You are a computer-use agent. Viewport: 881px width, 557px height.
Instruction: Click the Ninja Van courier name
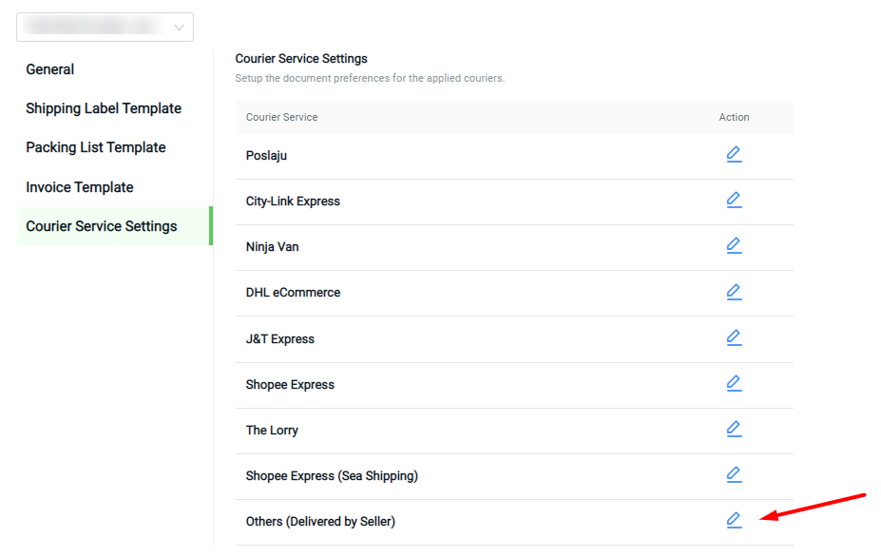[x=272, y=247]
